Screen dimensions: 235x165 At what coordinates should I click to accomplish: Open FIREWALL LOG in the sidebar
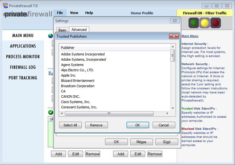coord(23,67)
